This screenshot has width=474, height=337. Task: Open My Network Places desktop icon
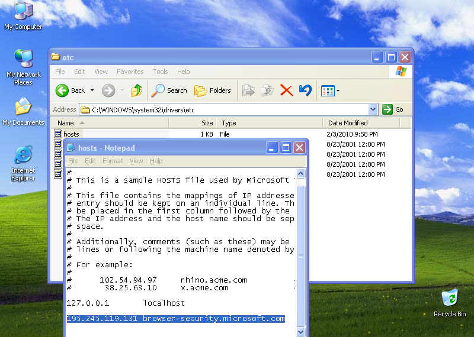pyautogui.click(x=23, y=67)
